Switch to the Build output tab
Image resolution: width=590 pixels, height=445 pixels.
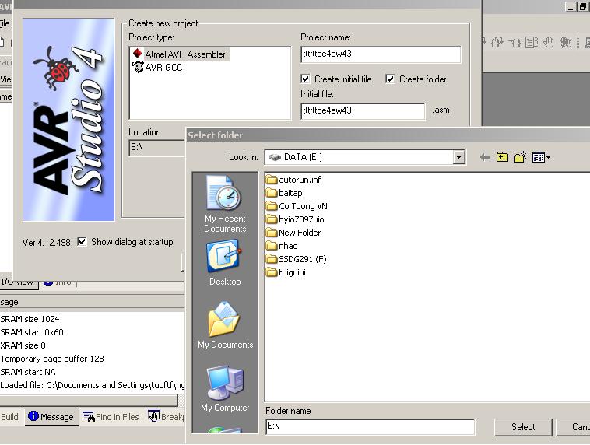coord(10,417)
